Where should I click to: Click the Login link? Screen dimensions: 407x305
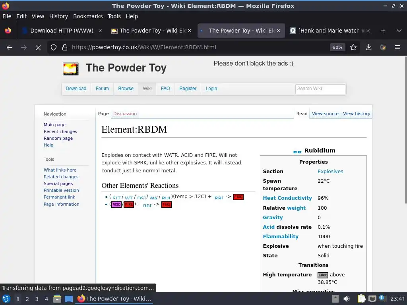pos(211,89)
